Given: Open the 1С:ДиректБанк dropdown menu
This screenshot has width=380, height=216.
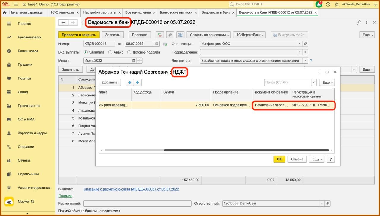Looking at the screenshot, I should (x=249, y=35).
